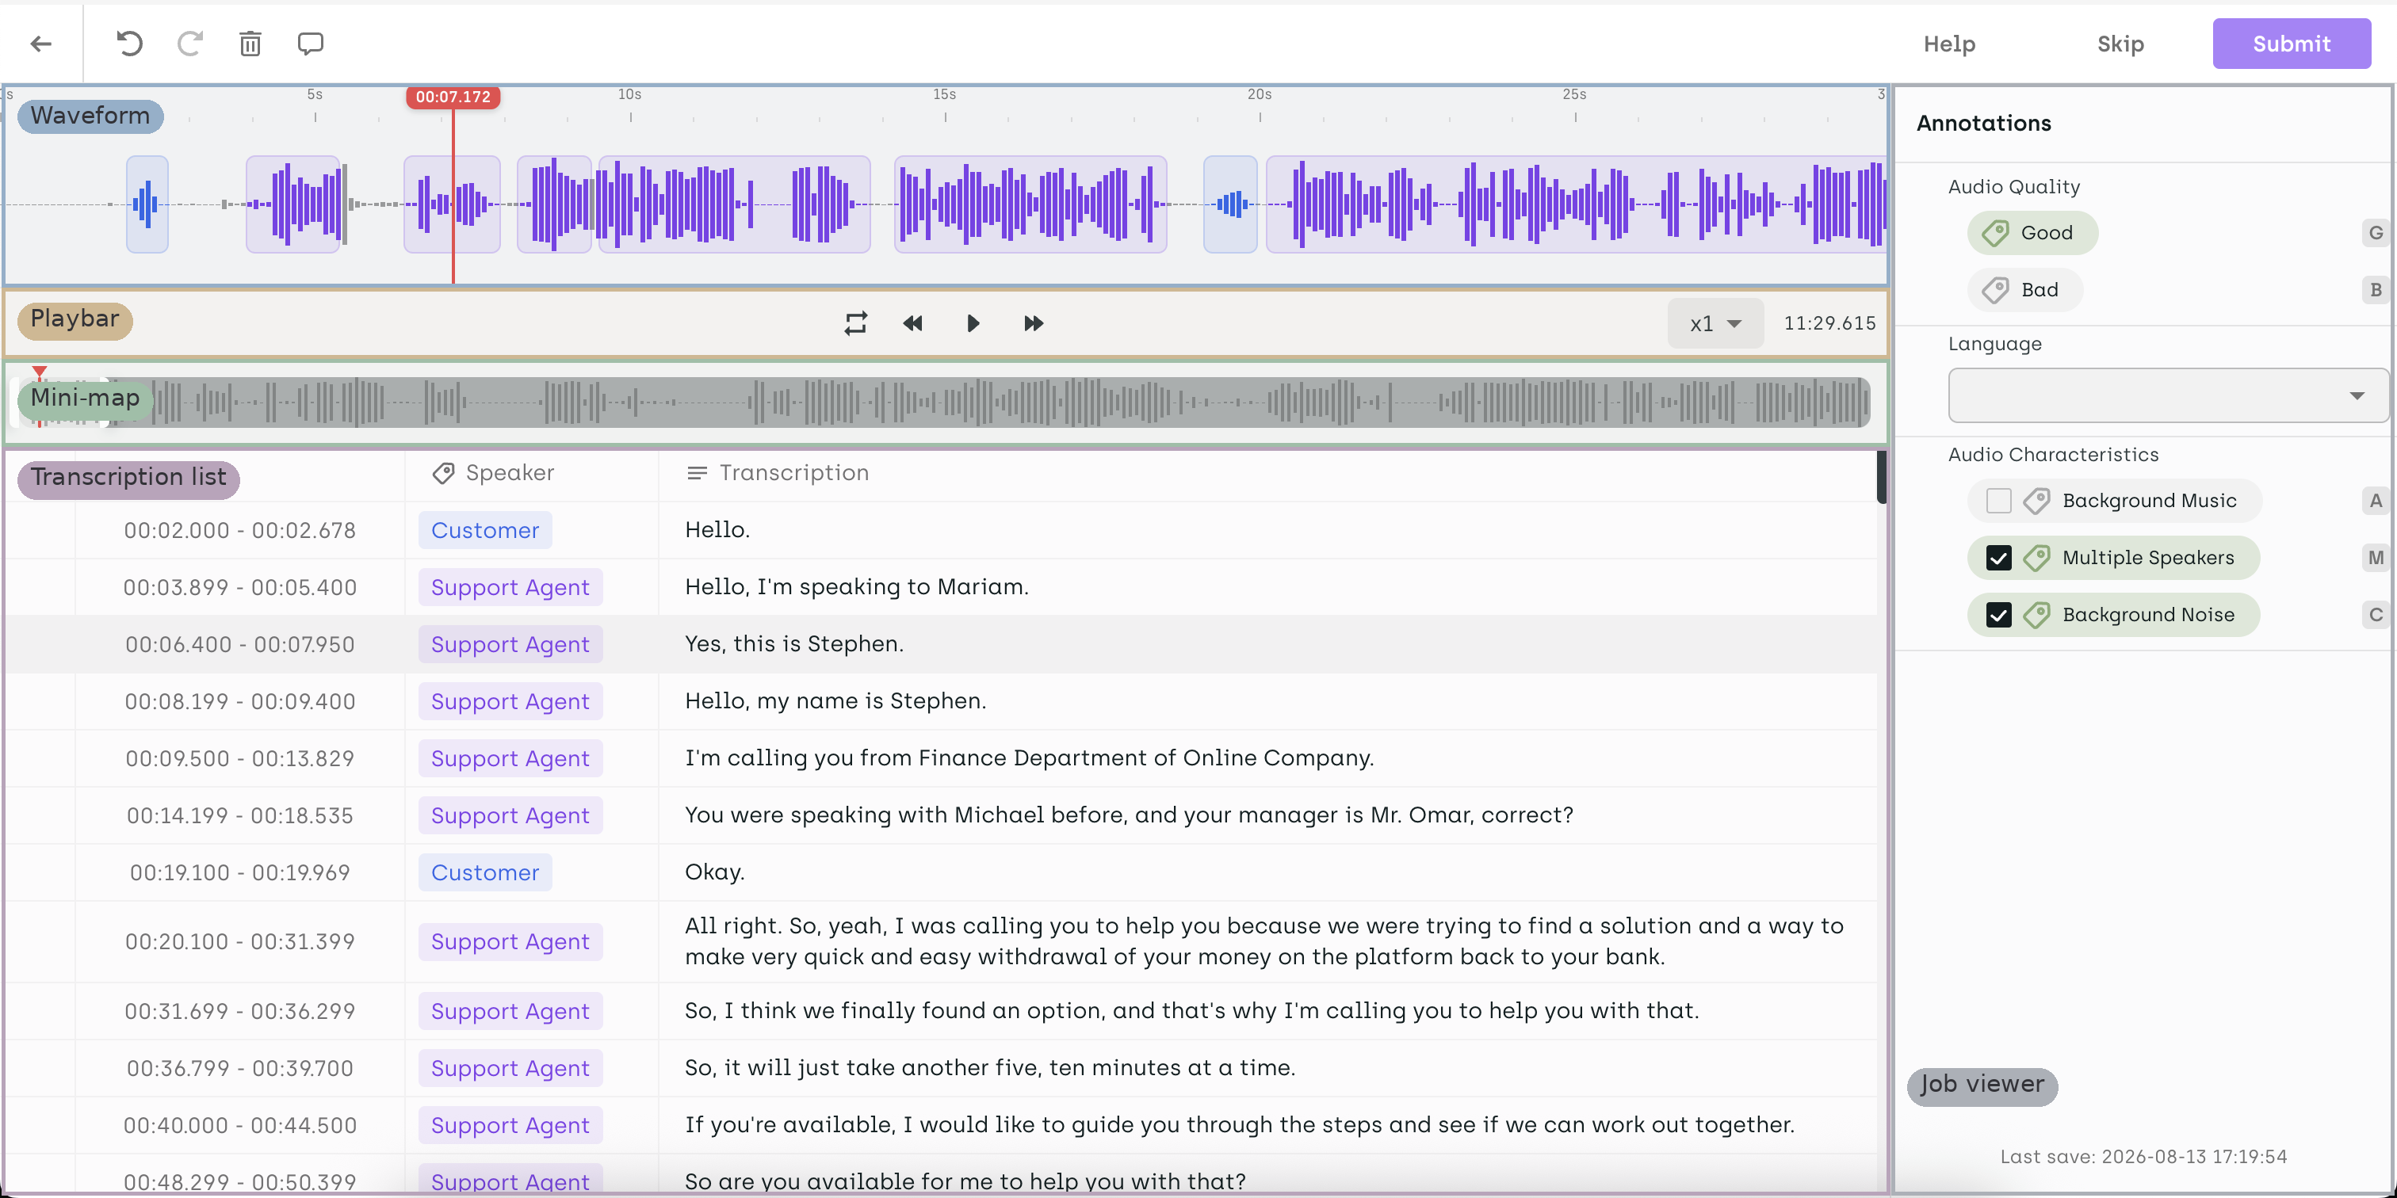This screenshot has height=1198, width=2397.
Task: Go back using the left arrow icon
Action: pyautogui.click(x=41, y=44)
